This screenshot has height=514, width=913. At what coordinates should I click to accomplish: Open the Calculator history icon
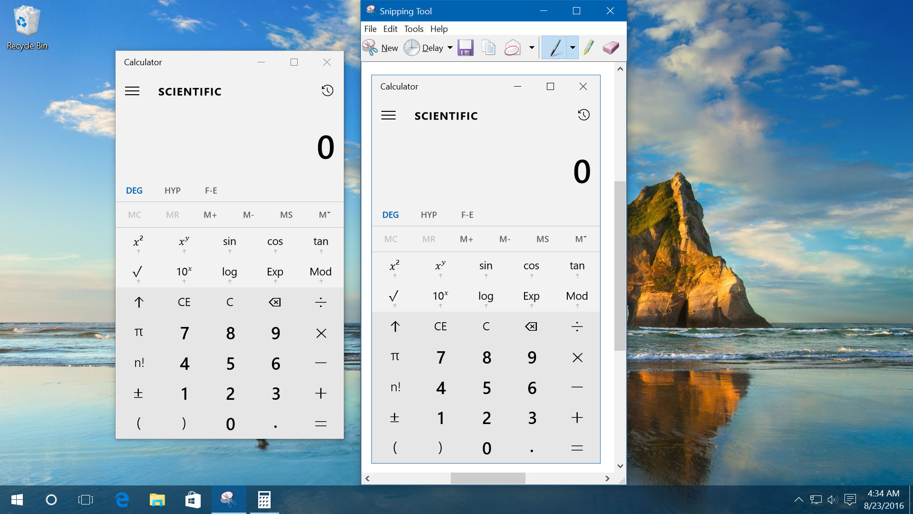click(327, 91)
